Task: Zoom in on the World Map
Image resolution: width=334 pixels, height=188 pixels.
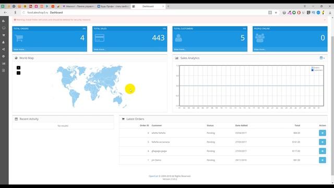Action: [x=19, y=68]
